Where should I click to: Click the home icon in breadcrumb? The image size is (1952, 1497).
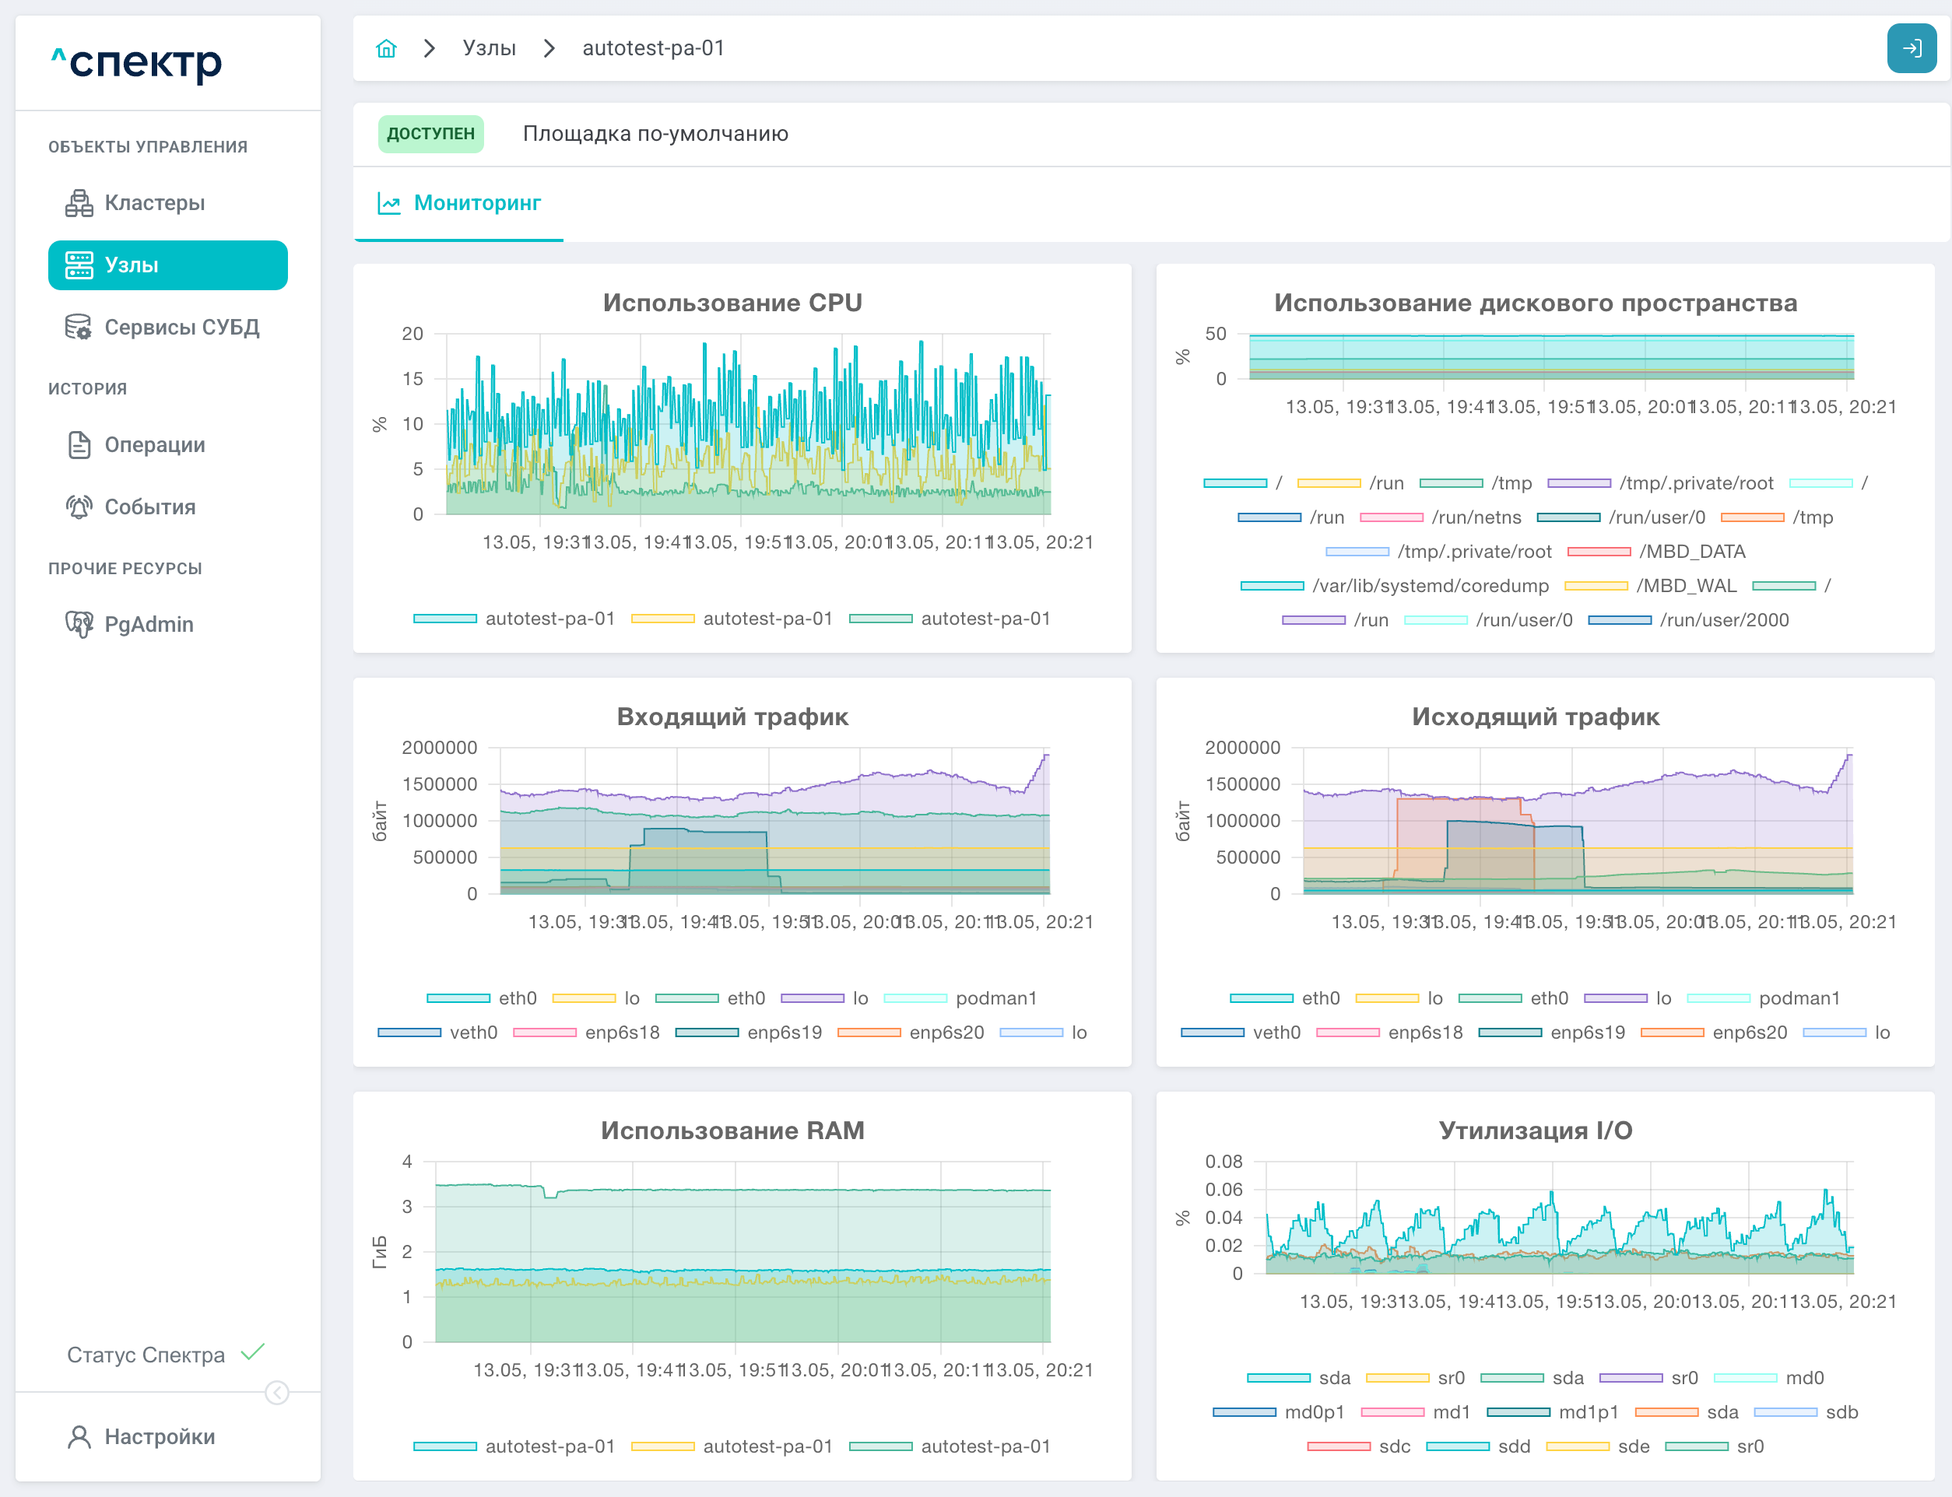point(386,48)
